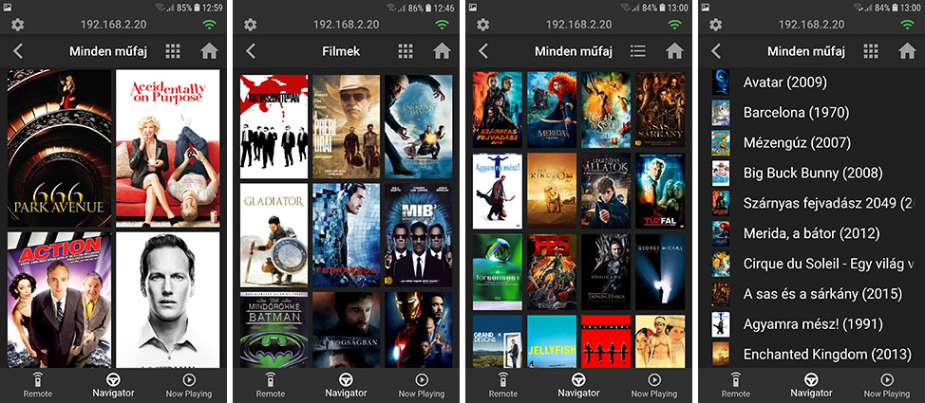Open Remote tab in first phone screen
The height and width of the screenshot is (403, 925).
pyautogui.click(x=38, y=385)
